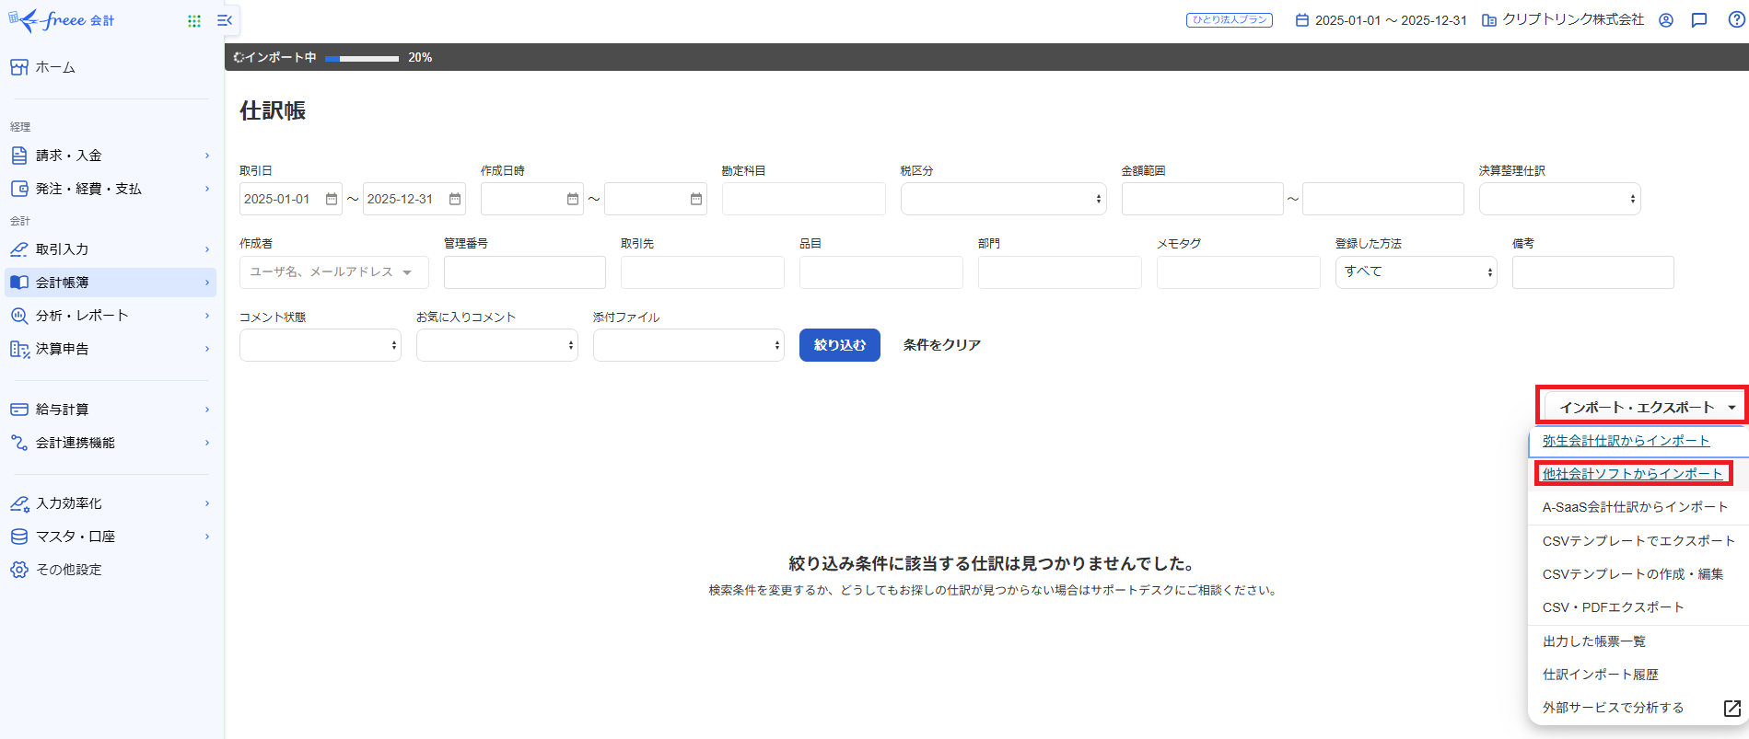Click the 部門 input field
The width and height of the screenshot is (1749, 739).
click(1060, 272)
